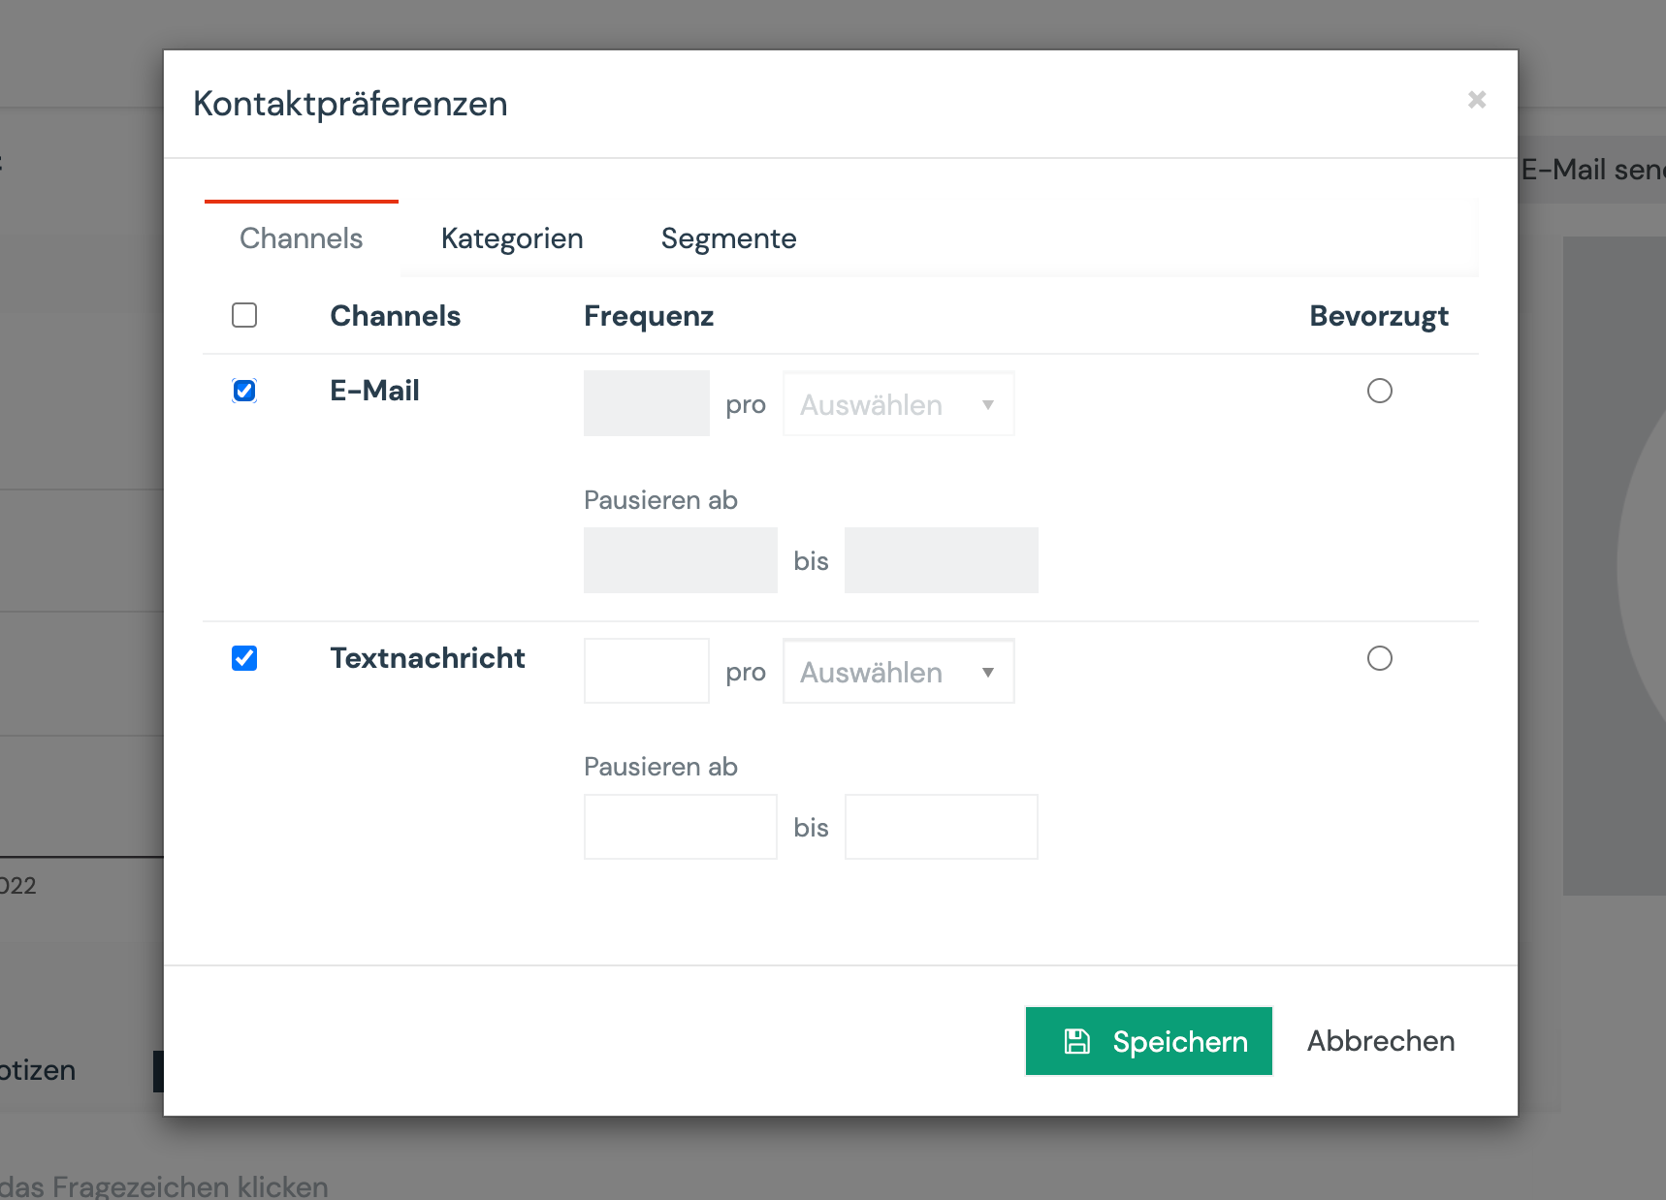Click Abbrechen to cancel changes
Viewport: 1666px width, 1200px height.
pos(1380,1041)
